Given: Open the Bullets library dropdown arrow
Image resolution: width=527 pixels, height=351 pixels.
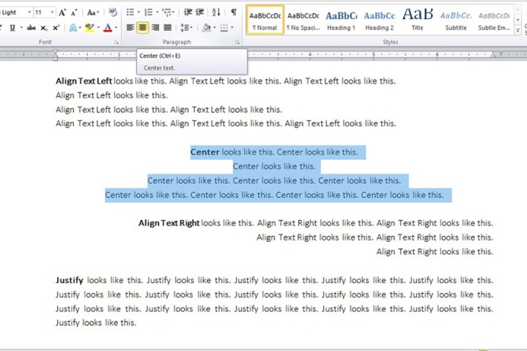Looking at the screenshot, I should (139, 12).
